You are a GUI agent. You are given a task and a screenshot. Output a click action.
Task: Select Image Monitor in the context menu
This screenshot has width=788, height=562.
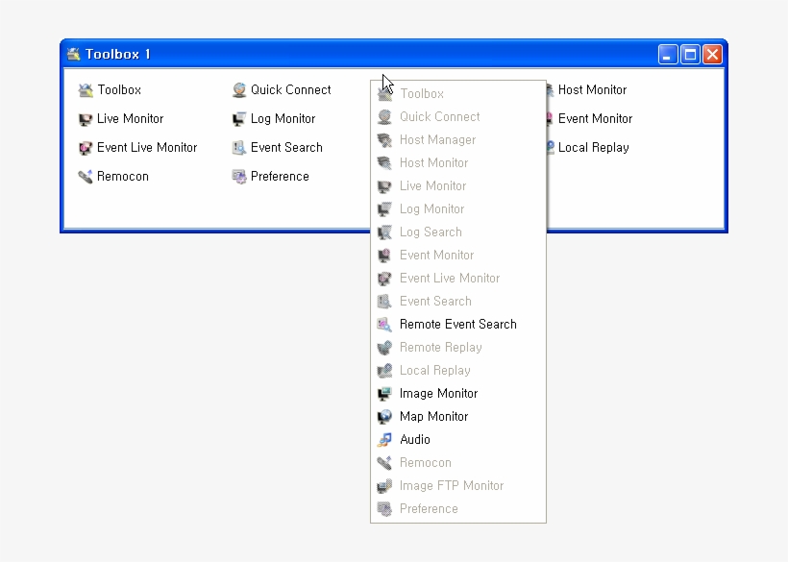[438, 393]
